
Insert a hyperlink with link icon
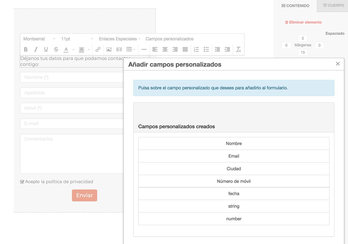click(x=98, y=50)
